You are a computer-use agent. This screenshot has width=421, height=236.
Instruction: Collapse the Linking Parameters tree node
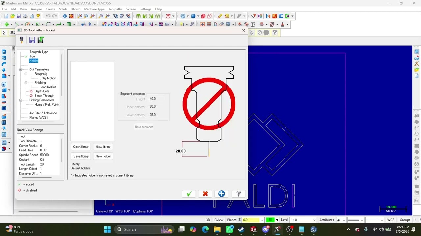[21, 100]
